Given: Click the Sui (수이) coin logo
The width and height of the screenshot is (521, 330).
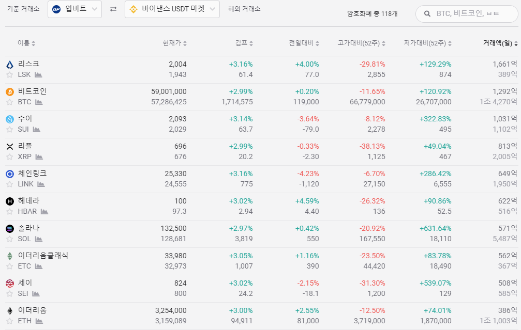Looking at the screenshot, I should click(10, 119).
